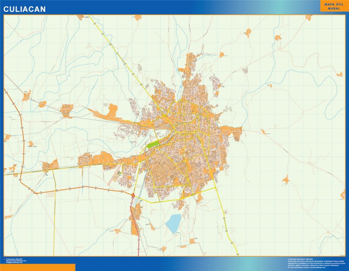Click the blue lake south of the city
Screen dimensions: 349x271
(x=173, y=223)
